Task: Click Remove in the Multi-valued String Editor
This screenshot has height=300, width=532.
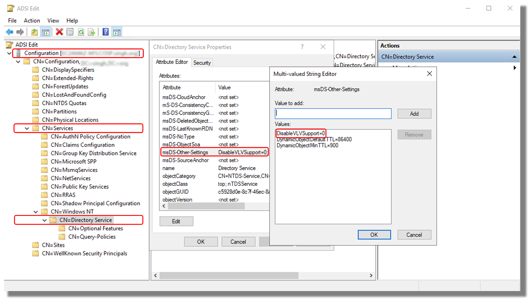Action: point(414,134)
